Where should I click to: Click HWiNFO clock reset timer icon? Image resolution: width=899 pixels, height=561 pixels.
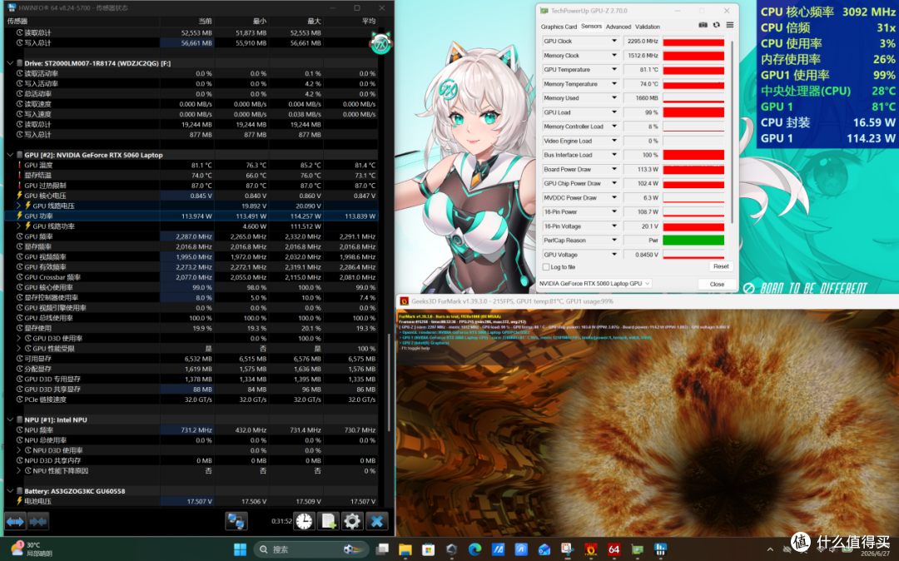tap(304, 521)
